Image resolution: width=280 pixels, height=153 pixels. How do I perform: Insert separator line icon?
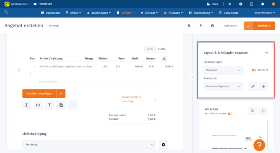(x=72, y=105)
